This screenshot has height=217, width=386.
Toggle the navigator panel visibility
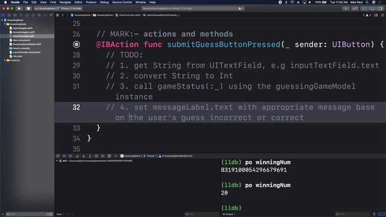[x=364, y=8]
